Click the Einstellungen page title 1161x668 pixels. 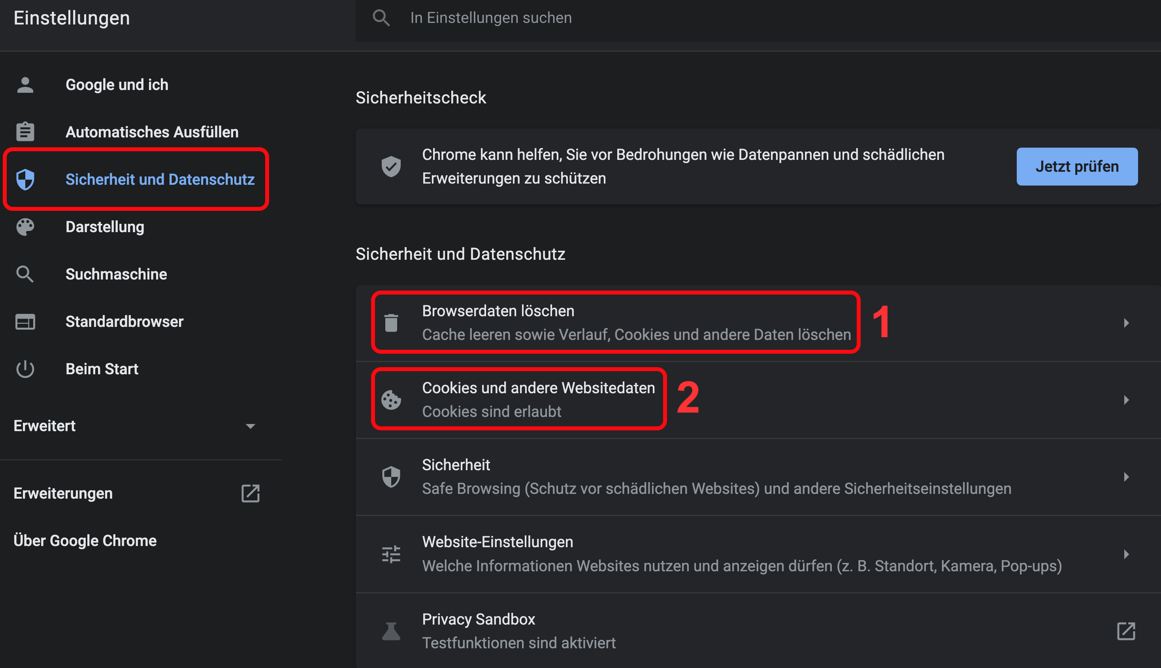(x=72, y=18)
